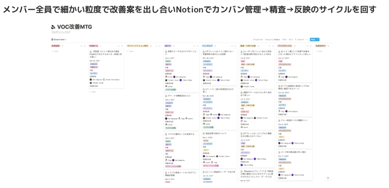Click the 改善提案 column status tag
Image resolution: width=389 pixels, height=188 pixels.
pos(56,46)
